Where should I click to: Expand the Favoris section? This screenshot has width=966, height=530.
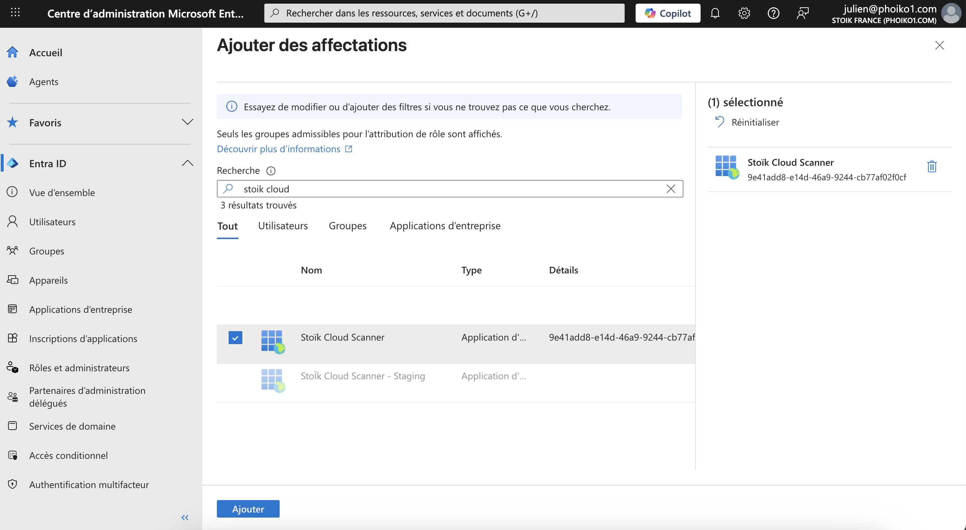(187, 122)
